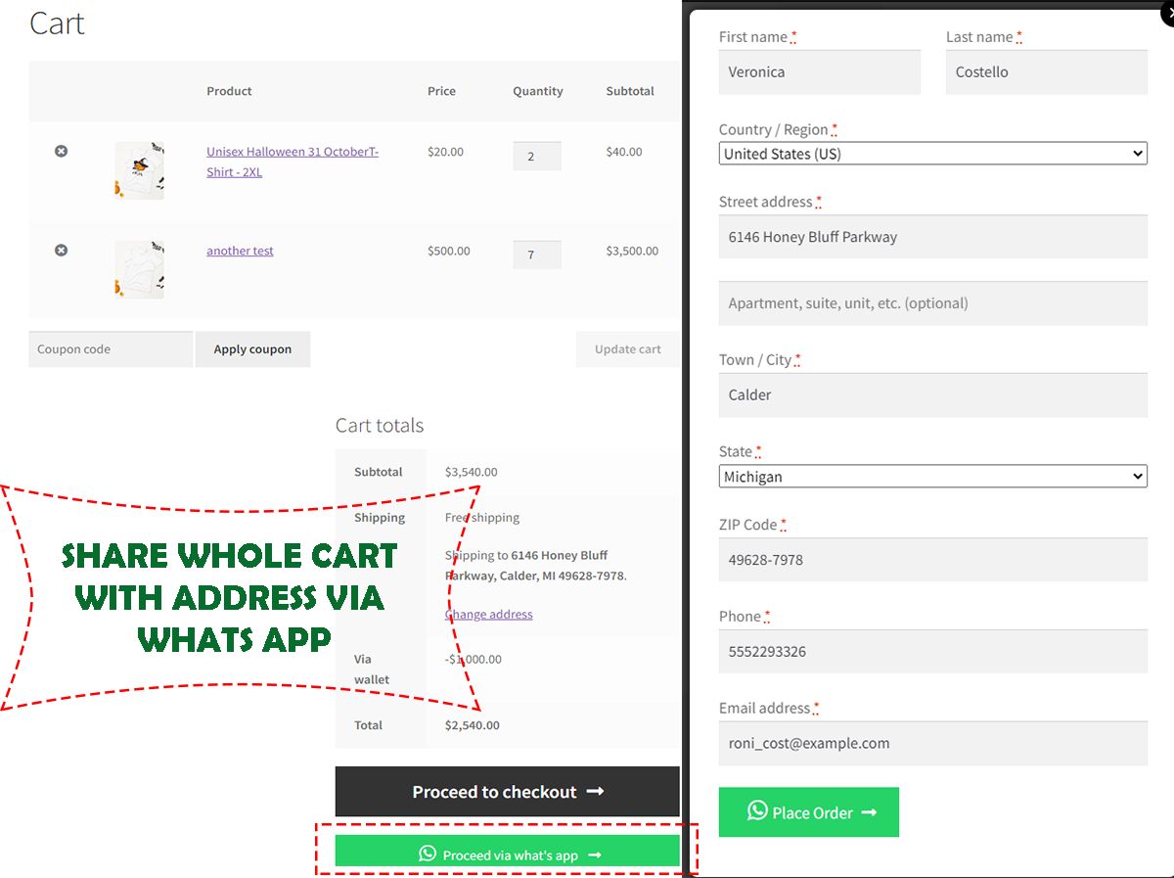Open 'another test' product thumbnail
1174x878 pixels.
tap(139, 269)
